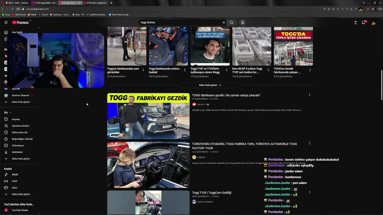
Task: Open the Watch Felek bile ağl... bookmark
Action: click(119, 14)
